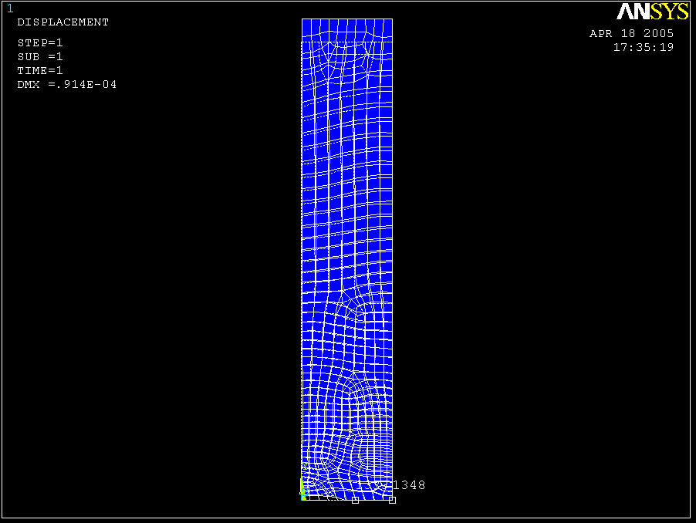
Task: Click the DISPLACEMENT plot title text
Action: (x=63, y=22)
